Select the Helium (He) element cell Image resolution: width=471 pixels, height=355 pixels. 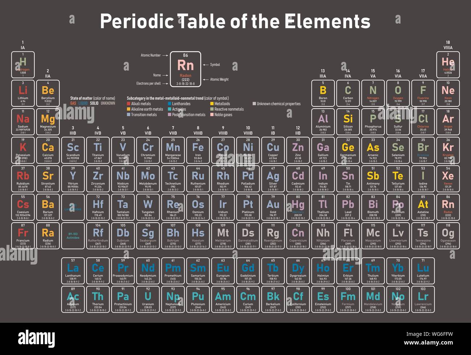coord(448,65)
